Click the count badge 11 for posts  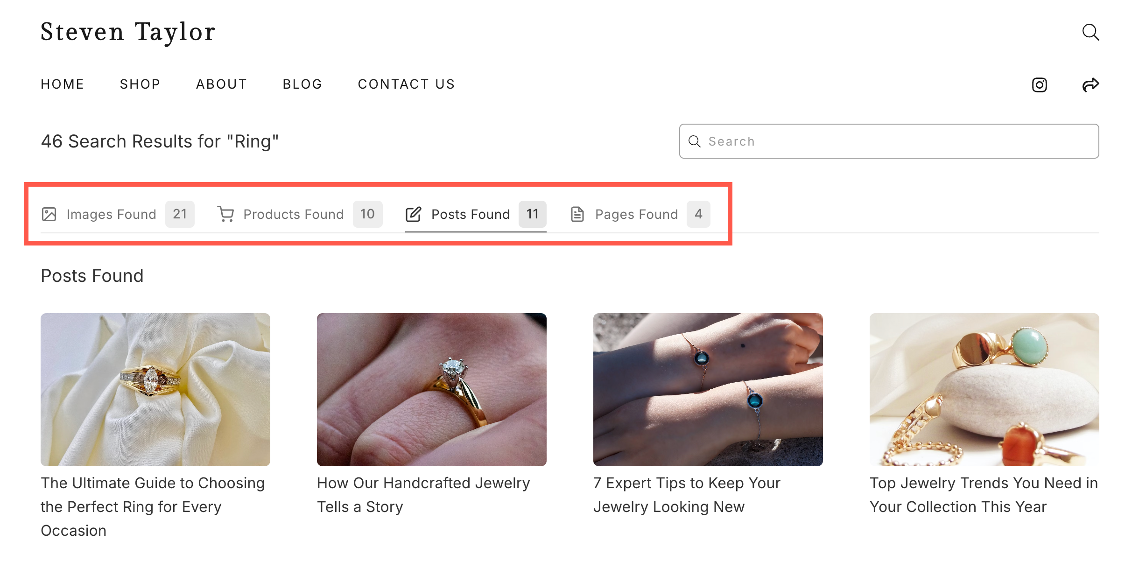533,214
